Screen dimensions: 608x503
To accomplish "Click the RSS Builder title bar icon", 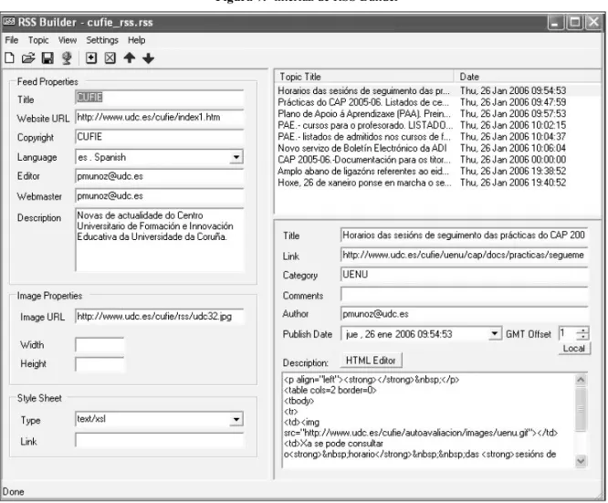I will (x=8, y=22).
